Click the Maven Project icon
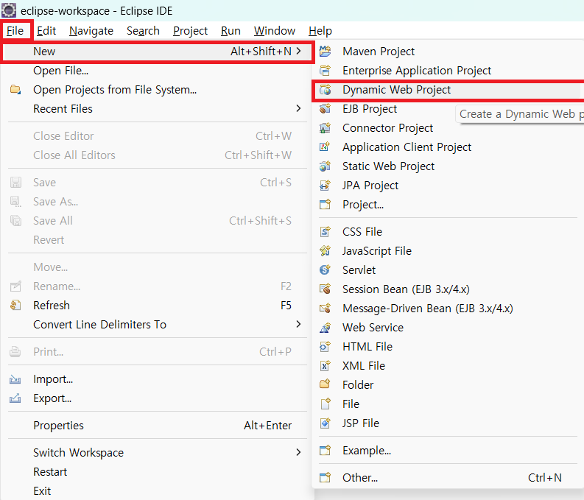The width and height of the screenshot is (584, 500). pos(326,51)
